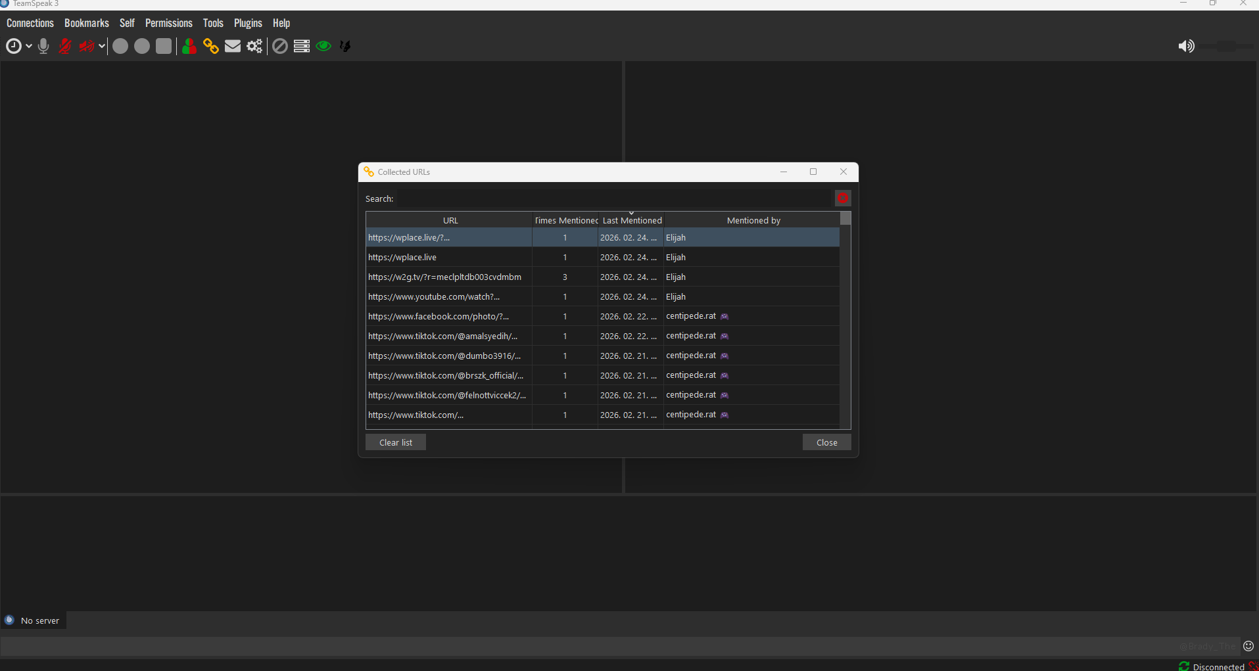1259x671 pixels.
Task: Open the Away status dropdown arrow
Action: point(29,46)
